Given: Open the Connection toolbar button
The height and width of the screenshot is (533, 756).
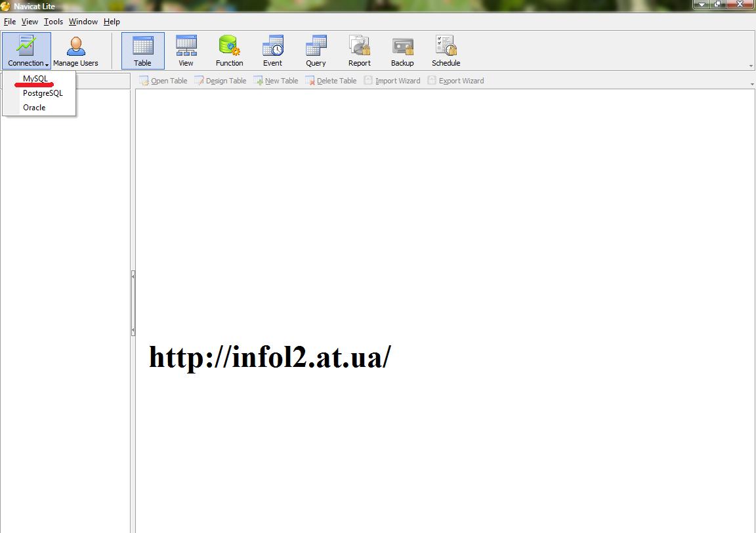Looking at the screenshot, I should point(26,51).
